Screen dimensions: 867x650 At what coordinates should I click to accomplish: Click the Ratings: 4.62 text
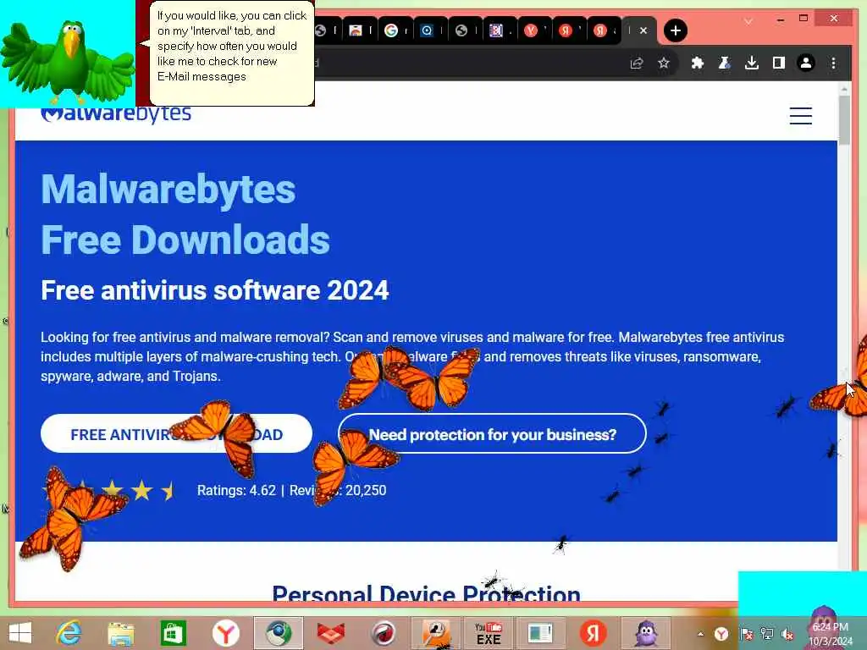pyautogui.click(x=236, y=490)
